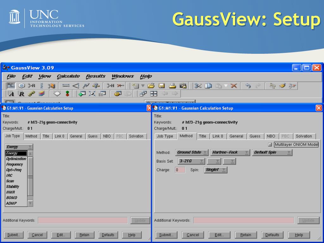Image resolution: width=324 pixels, height=243 pixels.
Task: Switch to Guess tab in Job Type dialog
Action: (93, 136)
